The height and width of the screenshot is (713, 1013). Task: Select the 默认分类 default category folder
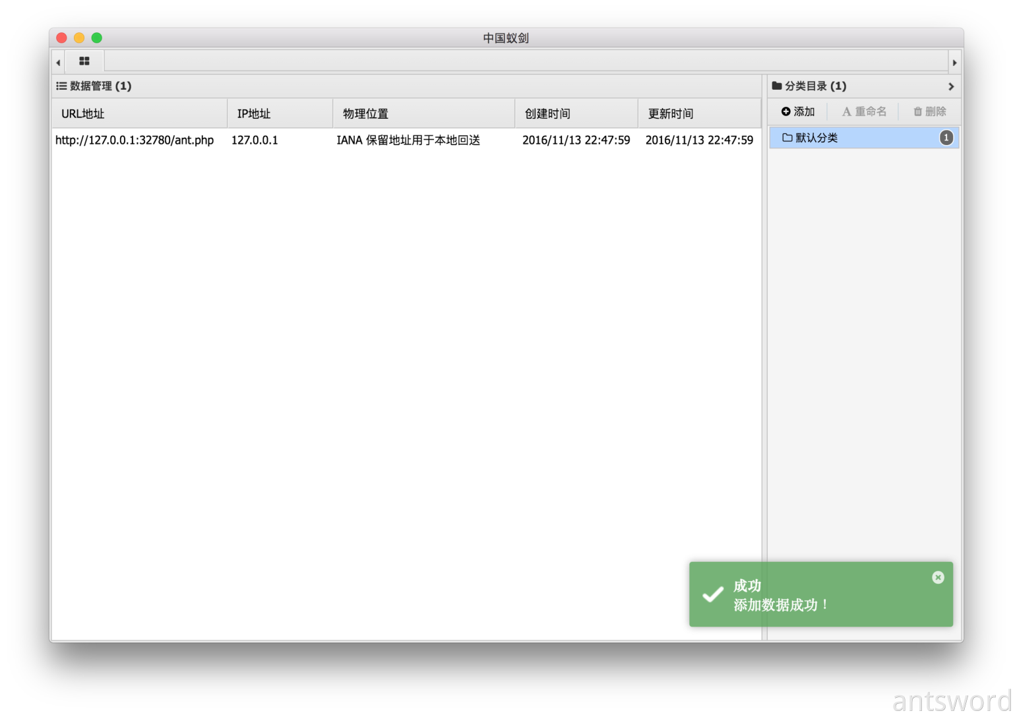(x=816, y=138)
